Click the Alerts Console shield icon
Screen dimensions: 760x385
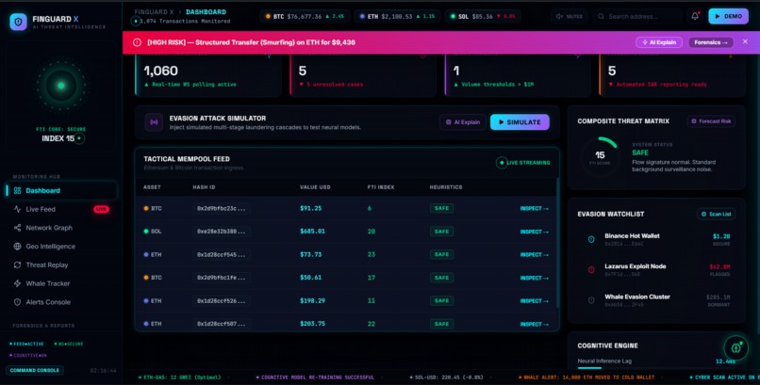click(18, 302)
